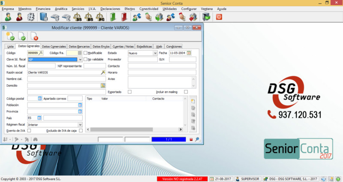Expand the Clave Id. fiscal dropdown

click(x=80, y=59)
